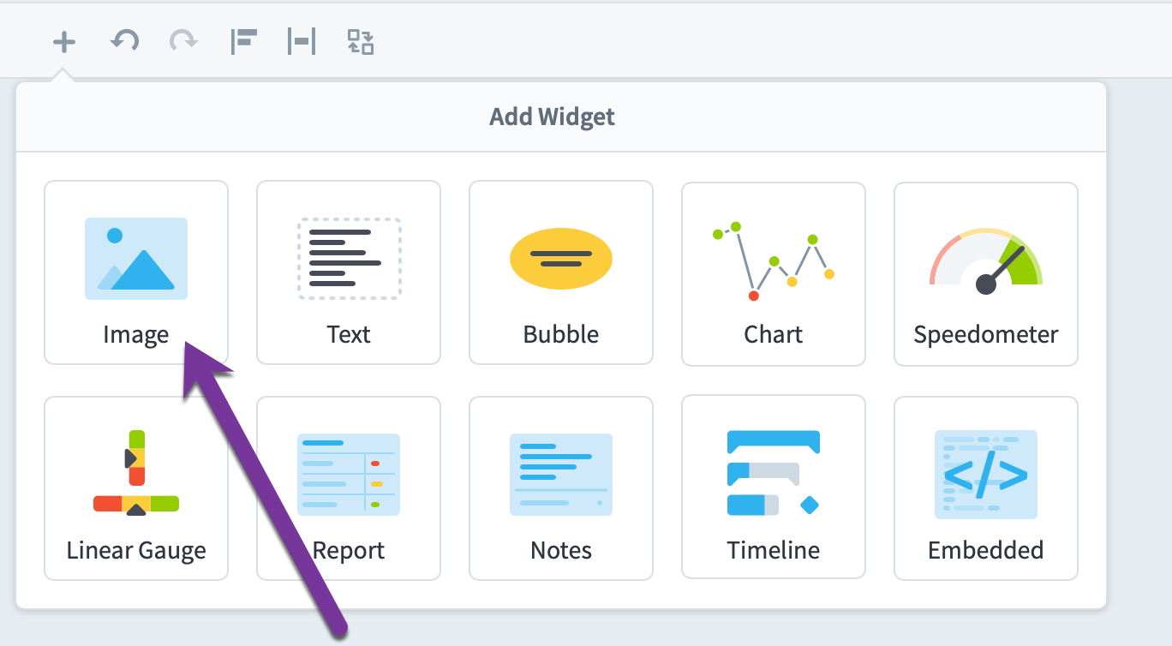
Task: Click the swap widgets toolbar icon
Action: [x=361, y=41]
